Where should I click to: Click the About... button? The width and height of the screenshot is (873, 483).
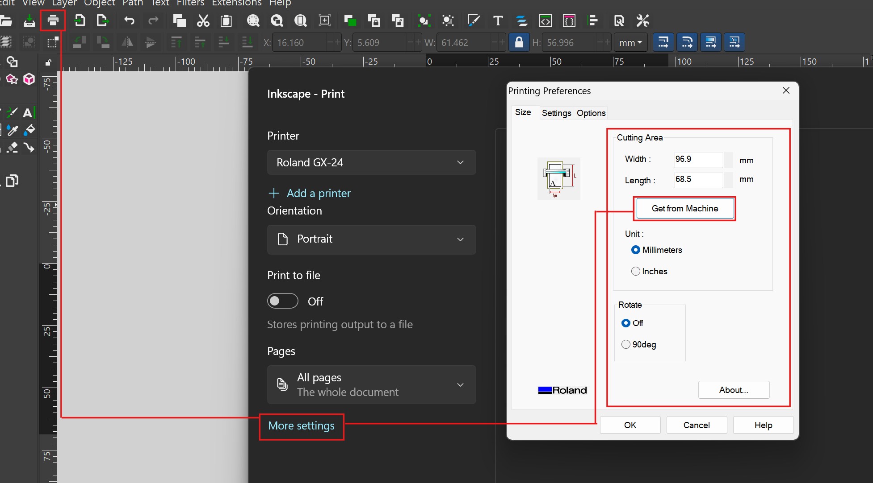pyautogui.click(x=734, y=390)
